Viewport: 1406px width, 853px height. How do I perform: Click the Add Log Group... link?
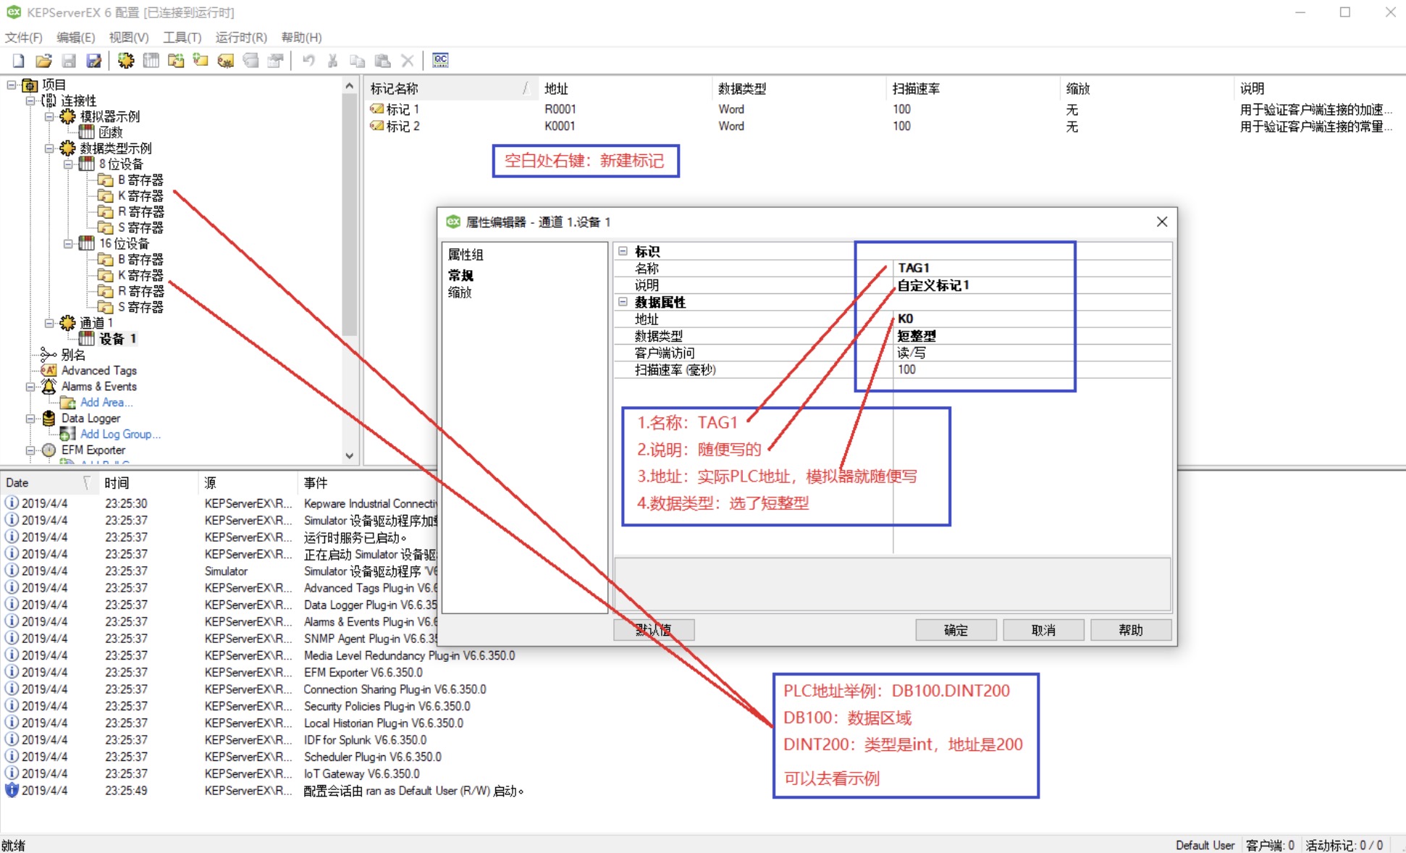120,434
